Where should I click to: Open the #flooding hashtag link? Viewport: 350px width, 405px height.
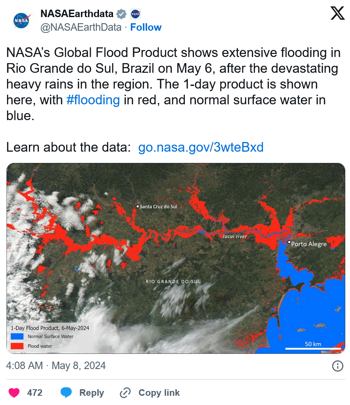coord(93,100)
